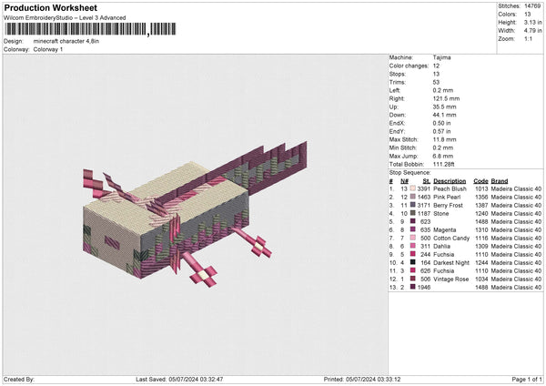This screenshot has width=546, height=386.
Task: Select the EndX value '0.50 in'
Action: point(442,123)
